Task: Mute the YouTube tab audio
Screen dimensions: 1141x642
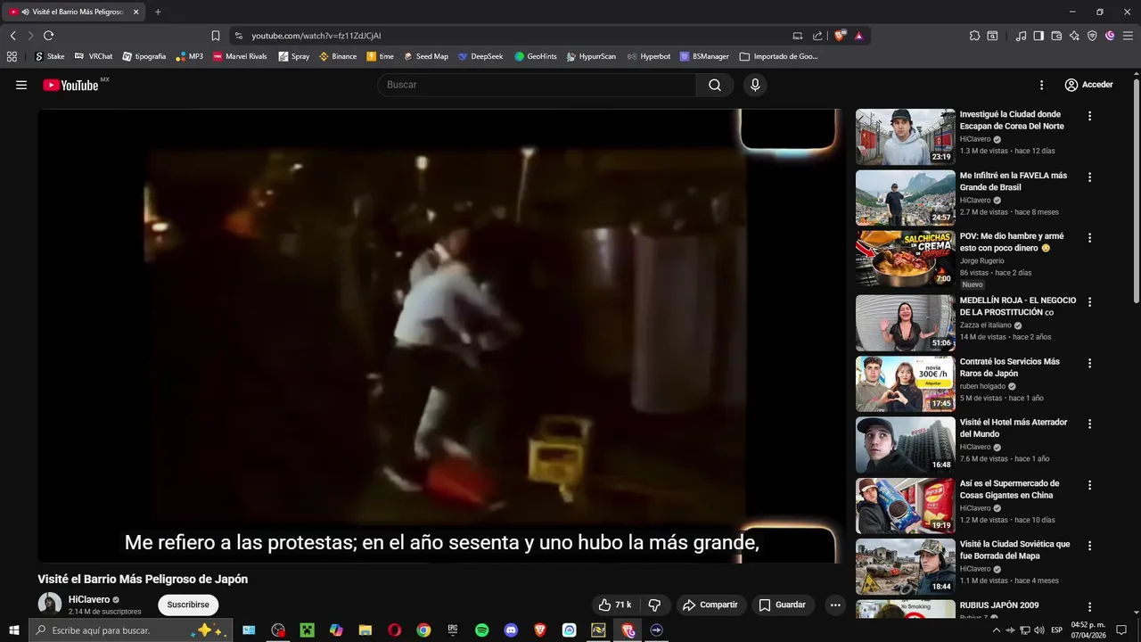Action: pyautogui.click(x=25, y=12)
